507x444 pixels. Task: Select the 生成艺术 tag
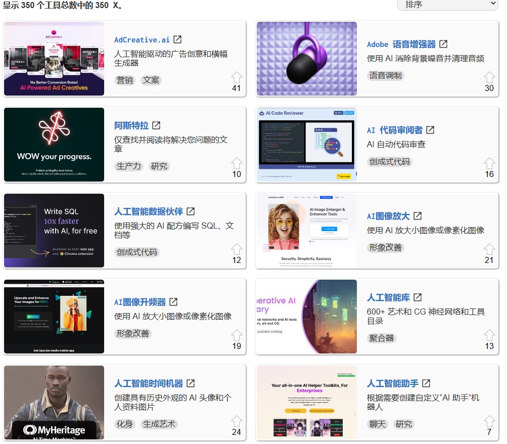tap(159, 424)
